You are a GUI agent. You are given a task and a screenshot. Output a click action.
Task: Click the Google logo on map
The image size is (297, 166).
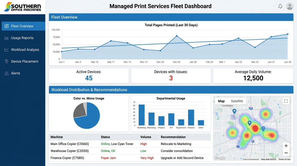[x=220, y=158]
